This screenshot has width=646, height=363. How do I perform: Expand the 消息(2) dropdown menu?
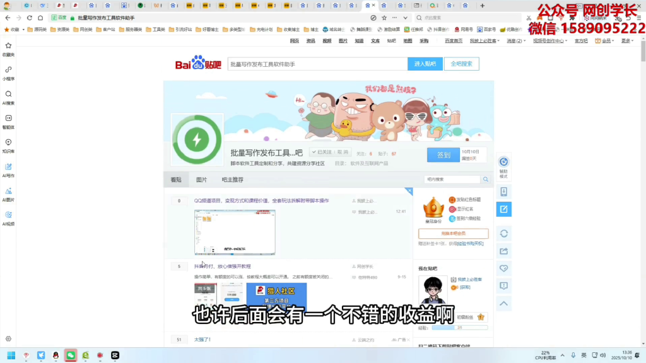515,40
